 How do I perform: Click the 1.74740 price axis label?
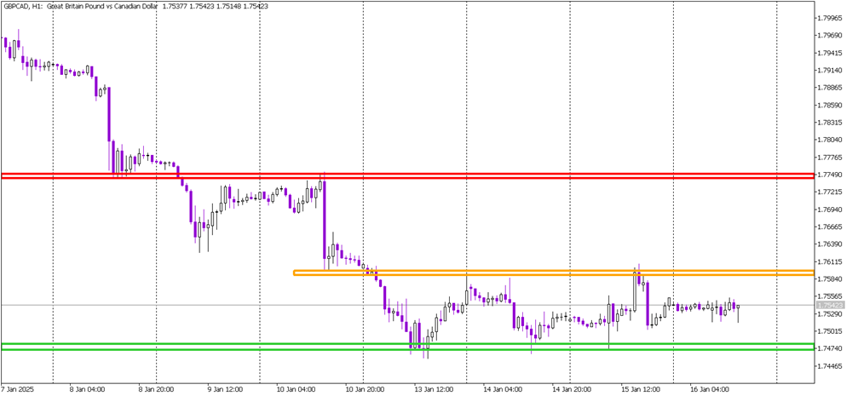[831, 348]
